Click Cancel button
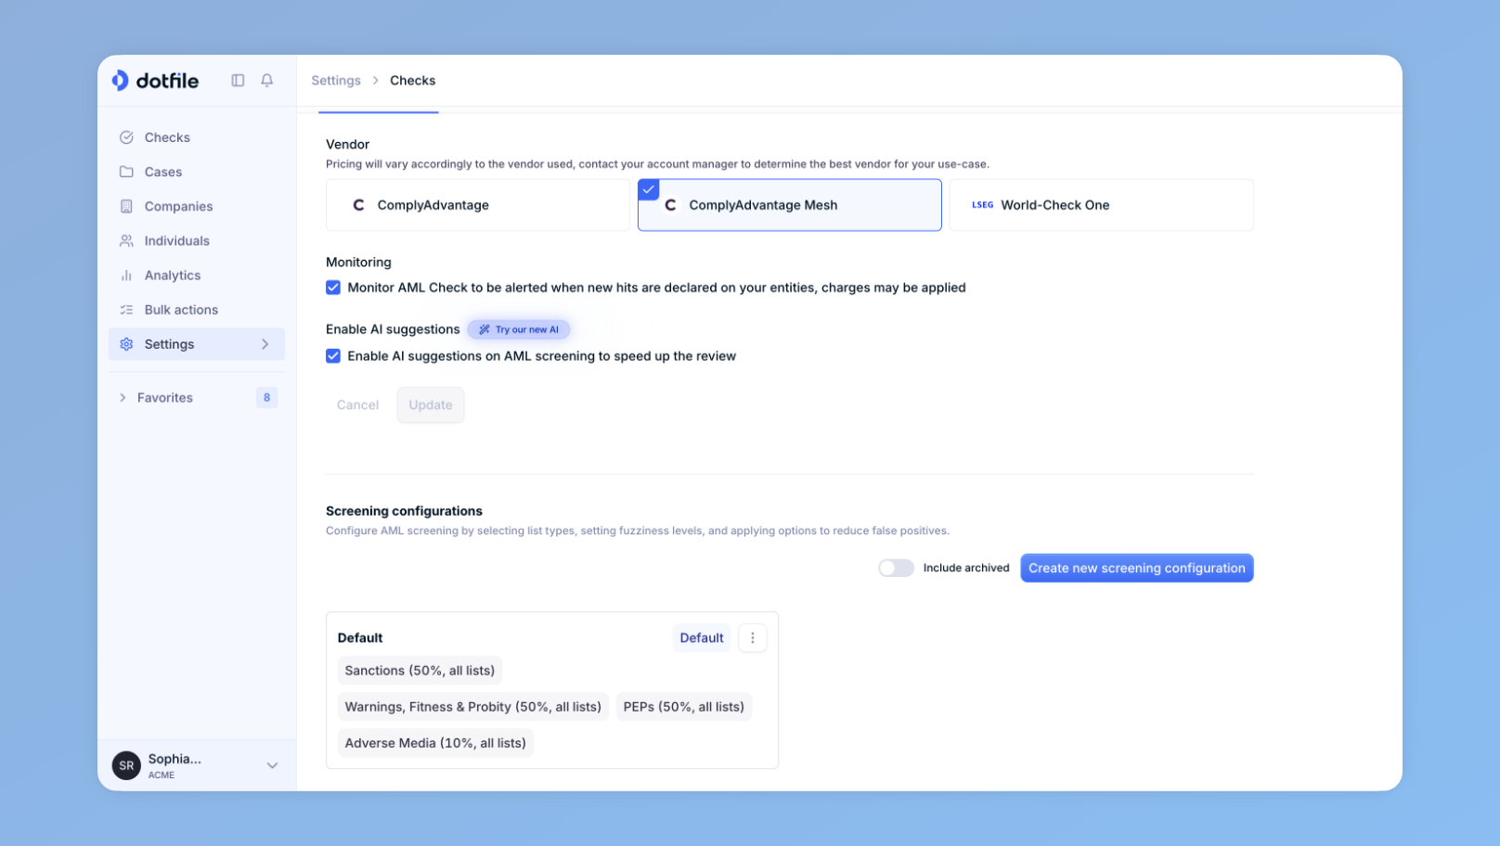1500x846 pixels. (x=357, y=405)
